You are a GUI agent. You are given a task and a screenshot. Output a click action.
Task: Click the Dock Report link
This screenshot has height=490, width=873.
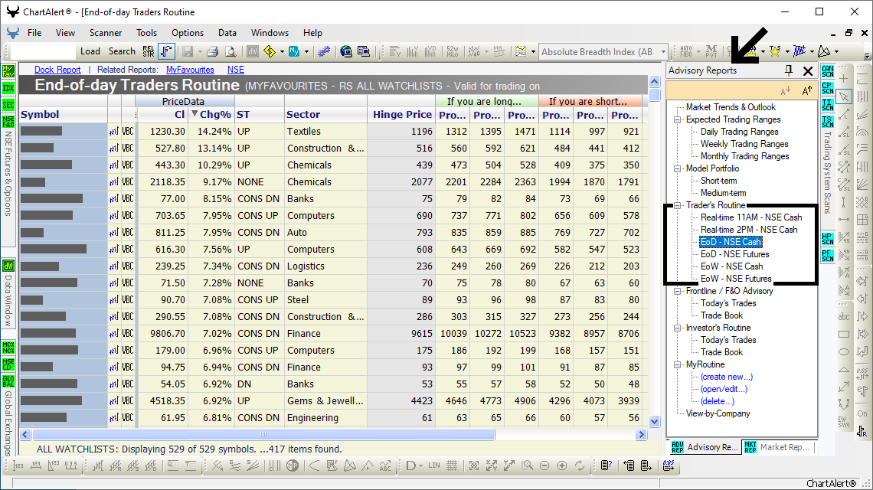(x=57, y=70)
